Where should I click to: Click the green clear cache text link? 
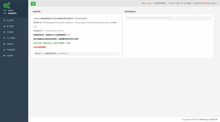(52, 43)
